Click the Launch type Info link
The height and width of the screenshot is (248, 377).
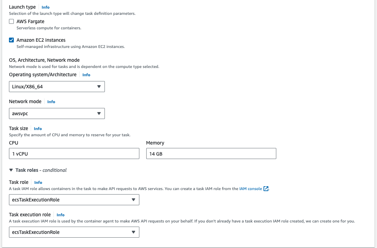[x=45, y=7]
